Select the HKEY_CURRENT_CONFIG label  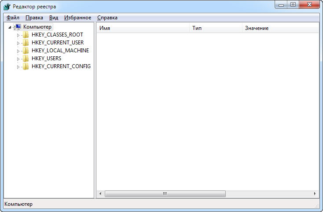coord(61,66)
